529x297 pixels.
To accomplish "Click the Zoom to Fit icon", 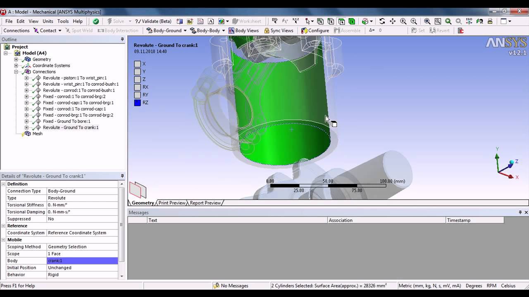I will (427, 21).
